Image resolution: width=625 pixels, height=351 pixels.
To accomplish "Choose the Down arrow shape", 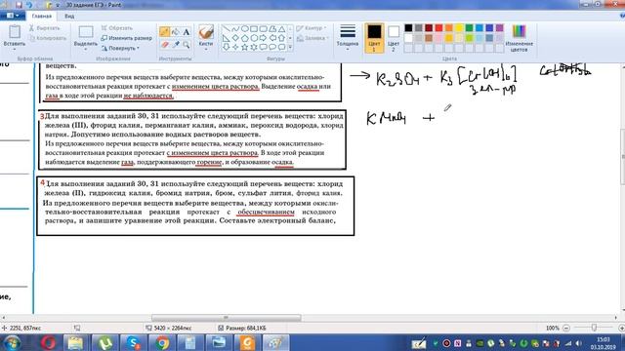I will pyautogui.click(x=226, y=47).
